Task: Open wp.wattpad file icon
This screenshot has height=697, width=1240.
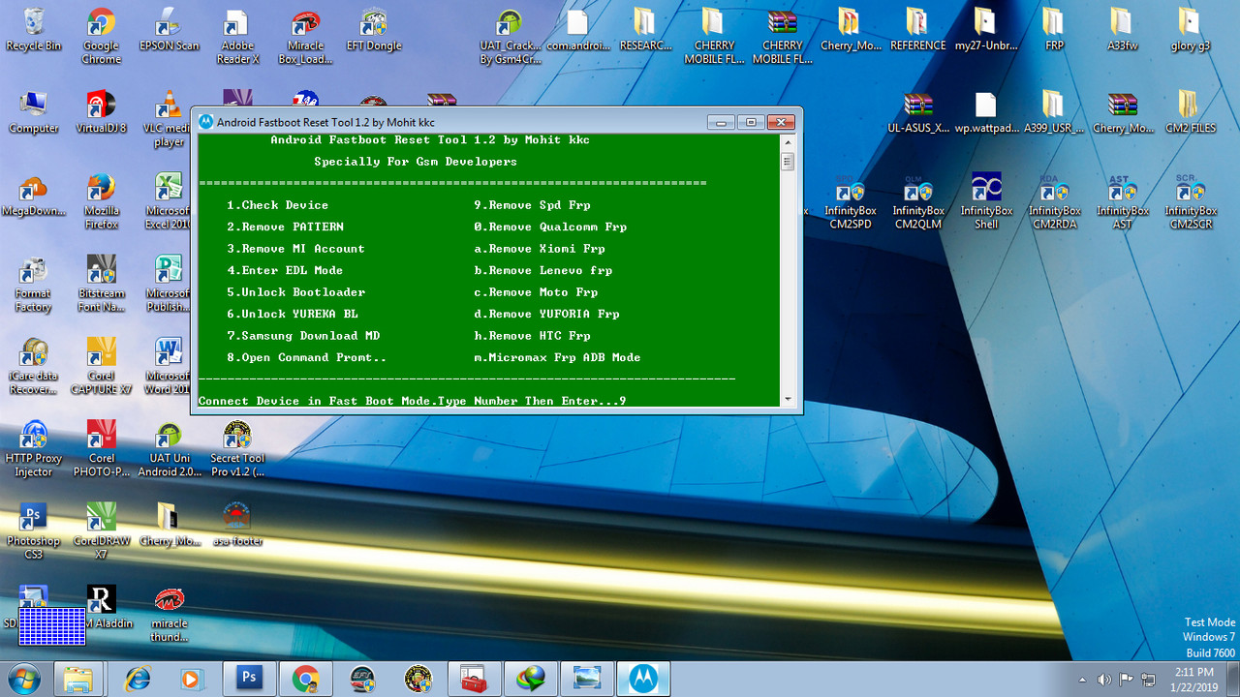Action: click(985, 113)
